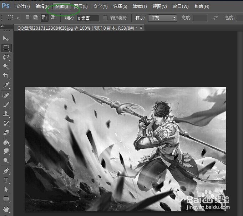Click the grayscale warrior image on canvas
243x216 pixels.
(x=125, y=149)
